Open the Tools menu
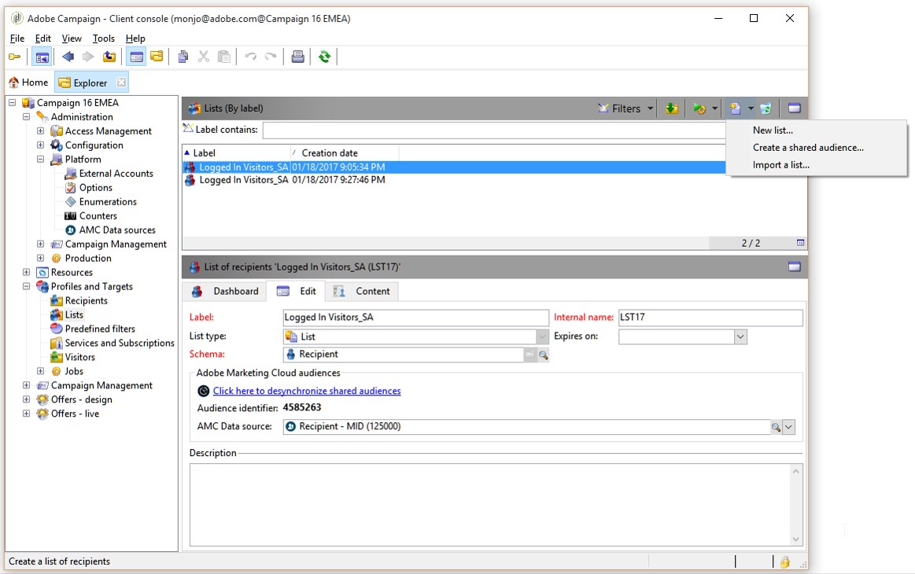 click(103, 39)
